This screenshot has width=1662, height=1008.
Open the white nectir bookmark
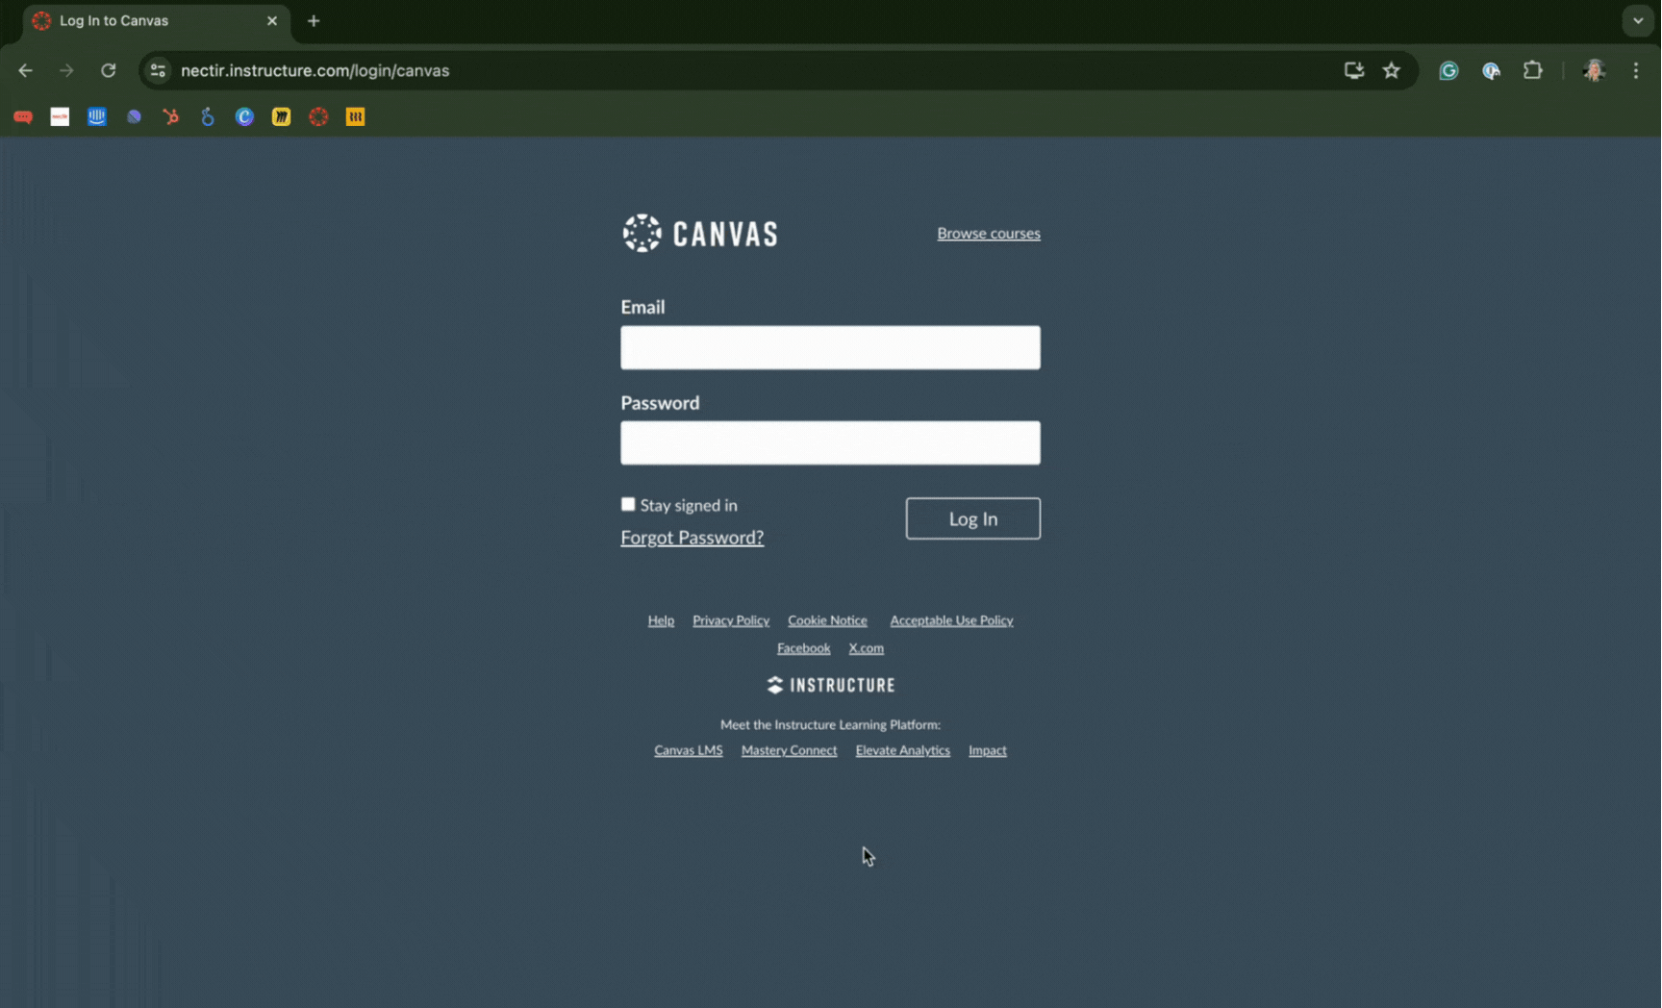(60, 117)
